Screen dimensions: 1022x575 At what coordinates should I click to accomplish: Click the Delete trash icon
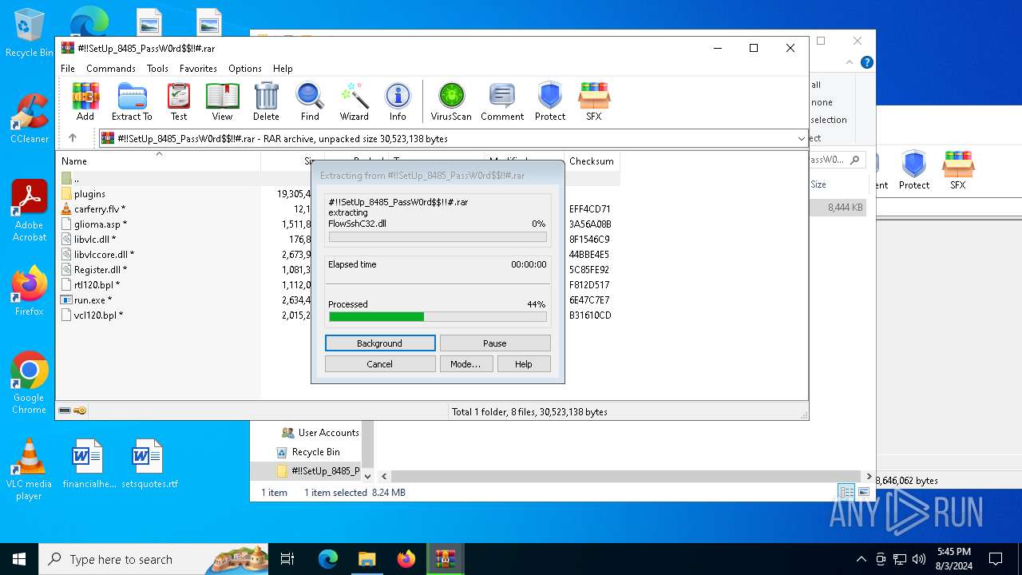click(x=266, y=101)
